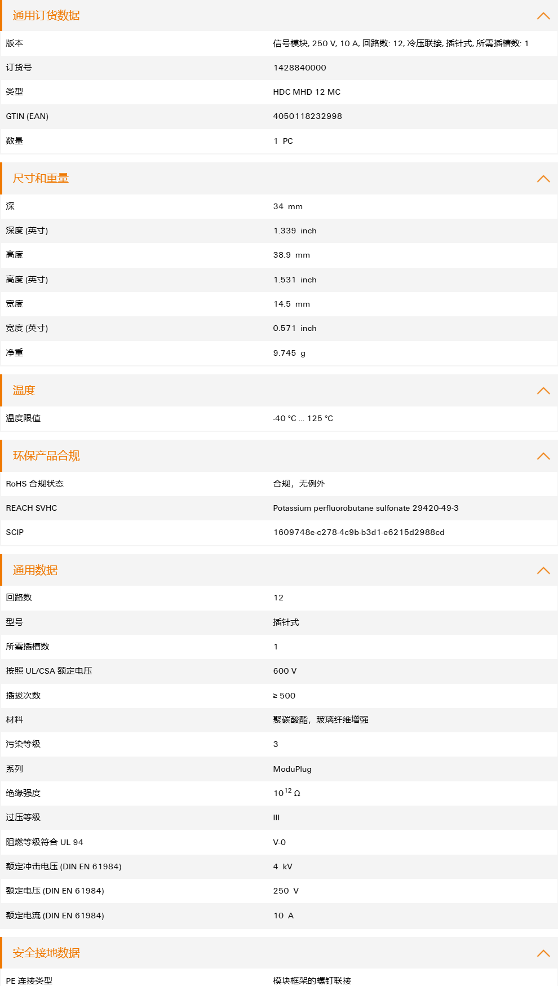
Task: Click width value 14.5 mm
Action: click(x=291, y=304)
